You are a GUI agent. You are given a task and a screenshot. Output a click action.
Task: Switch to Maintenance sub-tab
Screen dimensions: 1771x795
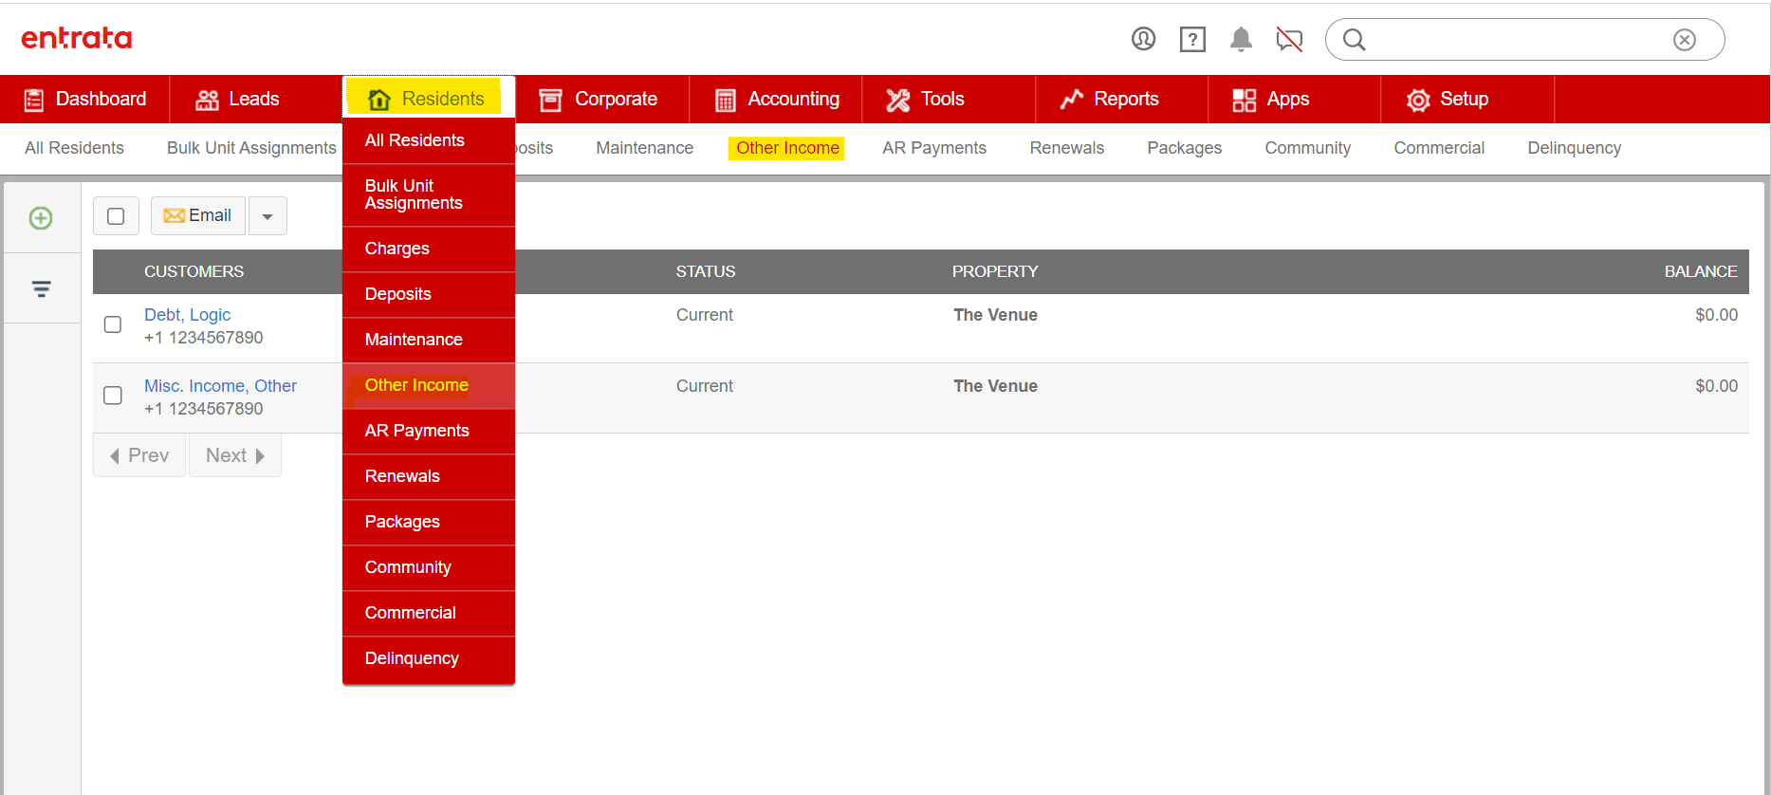pyautogui.click(x=644, y=148)
